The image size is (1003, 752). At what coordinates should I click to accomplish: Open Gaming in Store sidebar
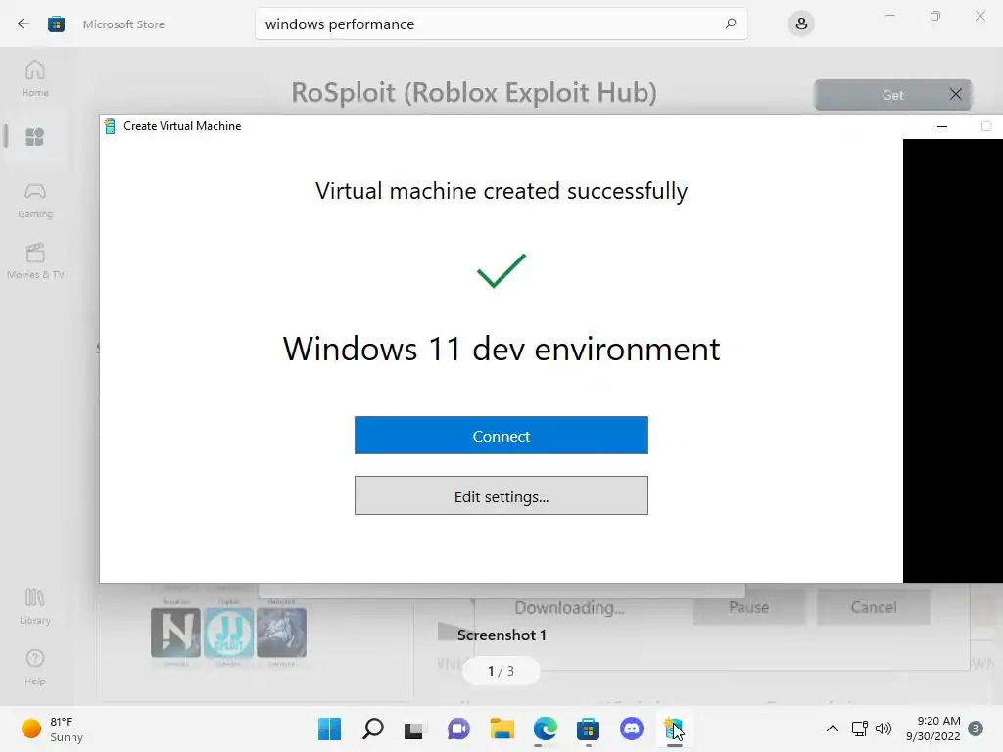pos(35,201)
